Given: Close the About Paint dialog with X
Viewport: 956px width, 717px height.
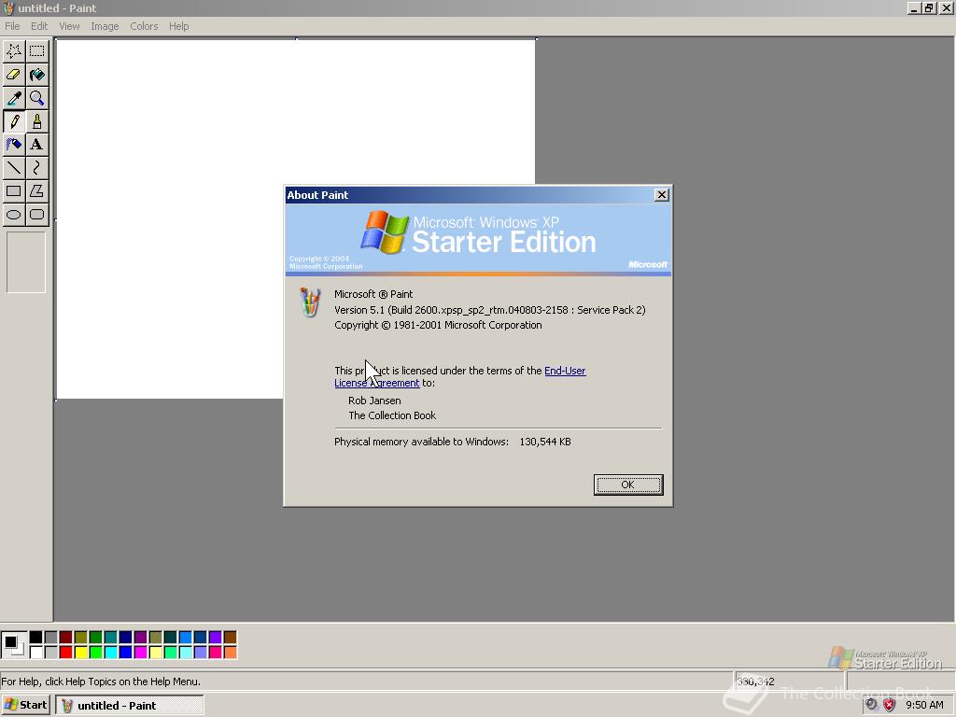Looking at the screenshot, I should coord(662,194).
